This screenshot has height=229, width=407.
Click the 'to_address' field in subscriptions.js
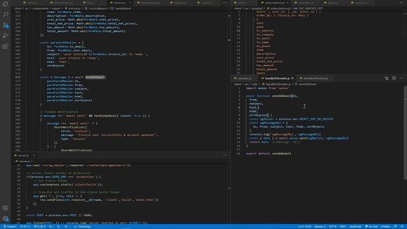point(265,31)
